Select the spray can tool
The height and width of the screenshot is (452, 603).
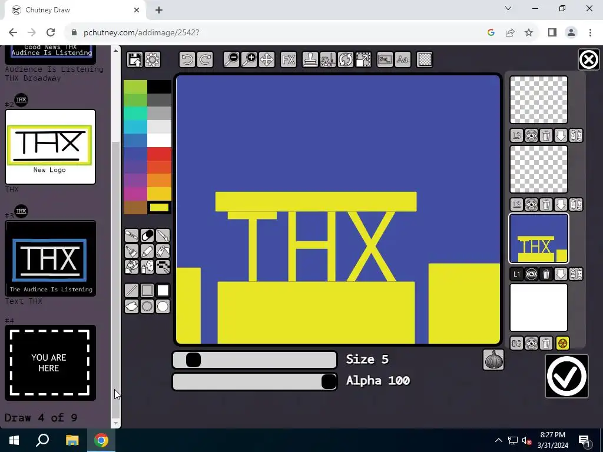pos(147,267)
